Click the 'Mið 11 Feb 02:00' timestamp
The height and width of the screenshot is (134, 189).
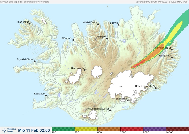(x=34, y=130)
